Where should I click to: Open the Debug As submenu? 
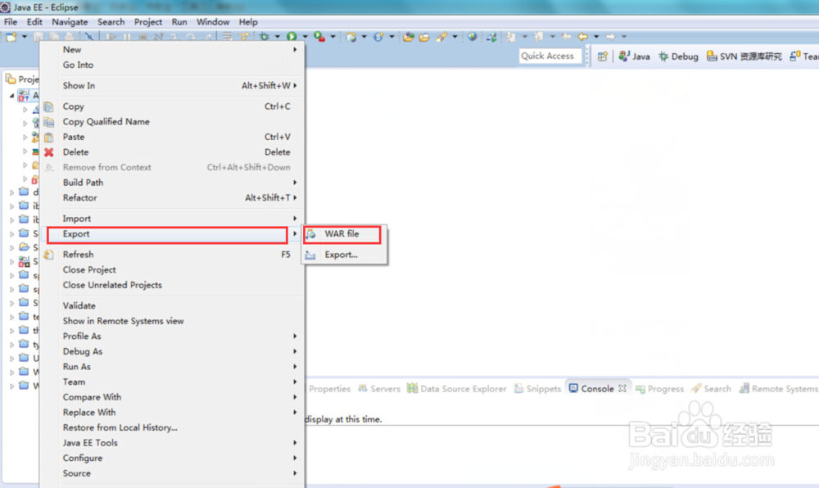[172, 351]
